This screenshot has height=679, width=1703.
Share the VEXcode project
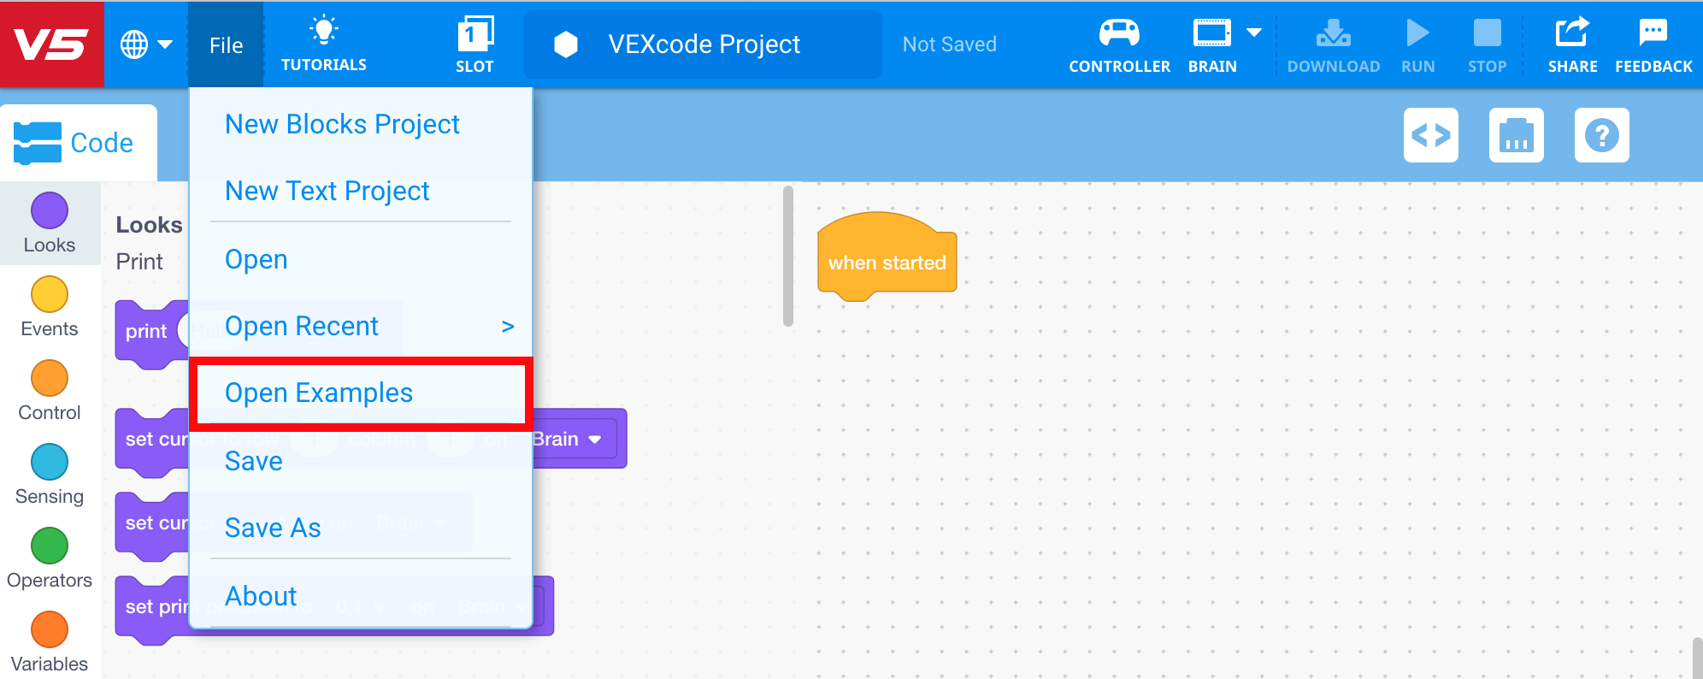[1573, 43]
